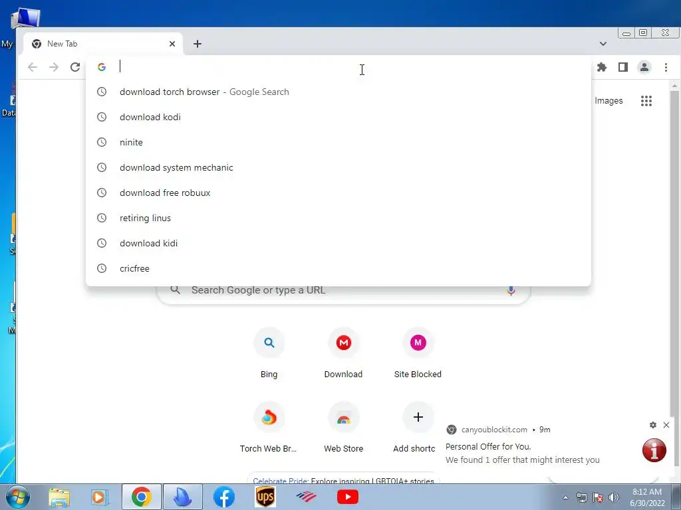The image size is (681, 510).
Task: Select suggestion download torch browser
Action: point(339,92)
